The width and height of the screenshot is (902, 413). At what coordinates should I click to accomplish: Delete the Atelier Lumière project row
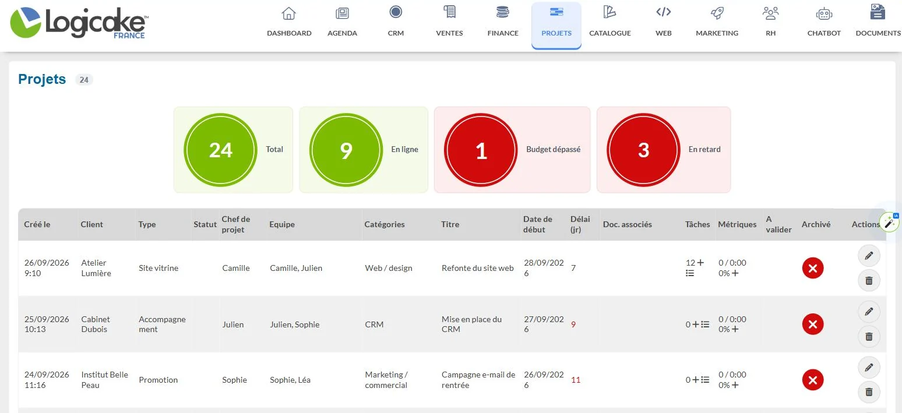[x=869, y=281]
